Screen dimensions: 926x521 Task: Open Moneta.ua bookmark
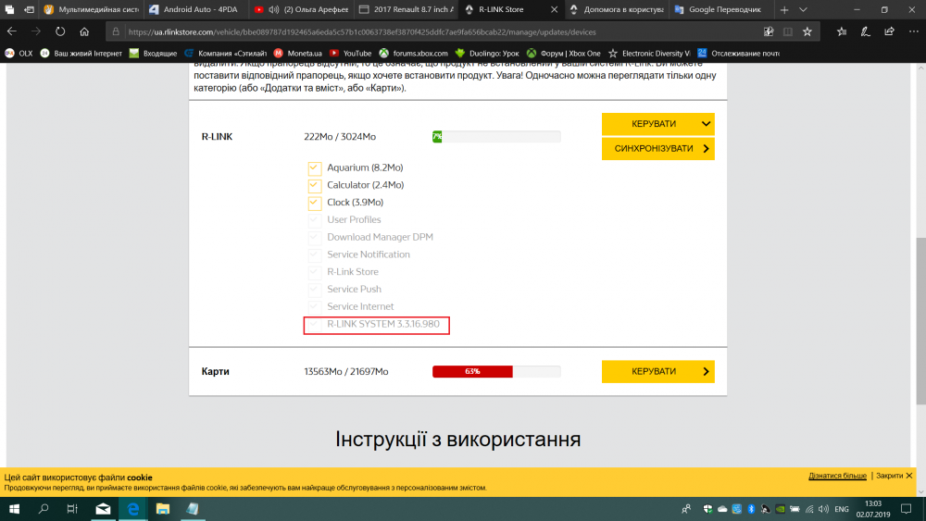click(x=297, y=53)
